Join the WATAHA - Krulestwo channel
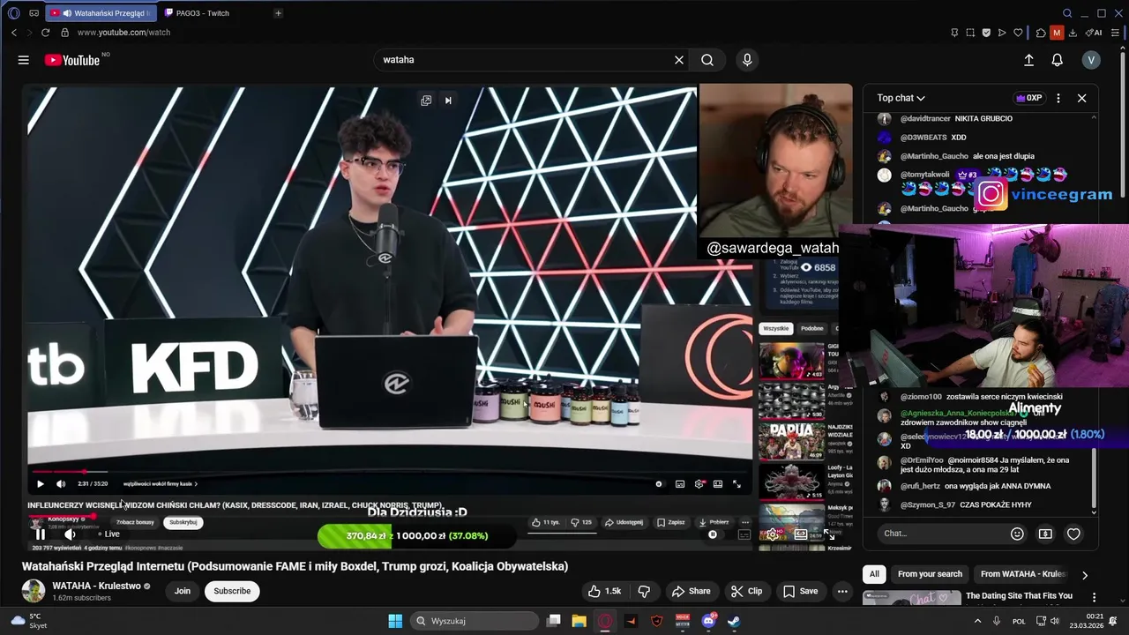1129x635 pixels. (x=183, y=591)
